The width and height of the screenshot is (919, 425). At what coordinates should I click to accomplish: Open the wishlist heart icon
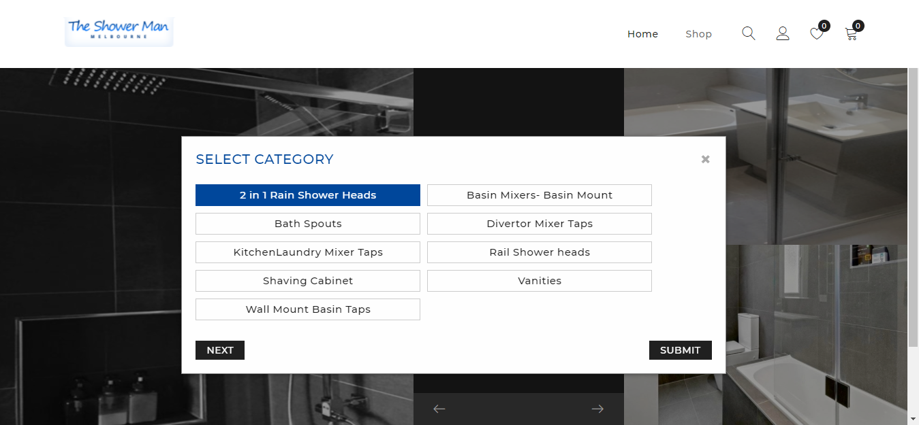pyautogui.click(x=816, y=34)
